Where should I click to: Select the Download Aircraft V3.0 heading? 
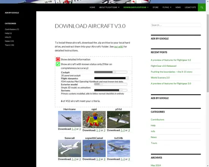[90, 26]
